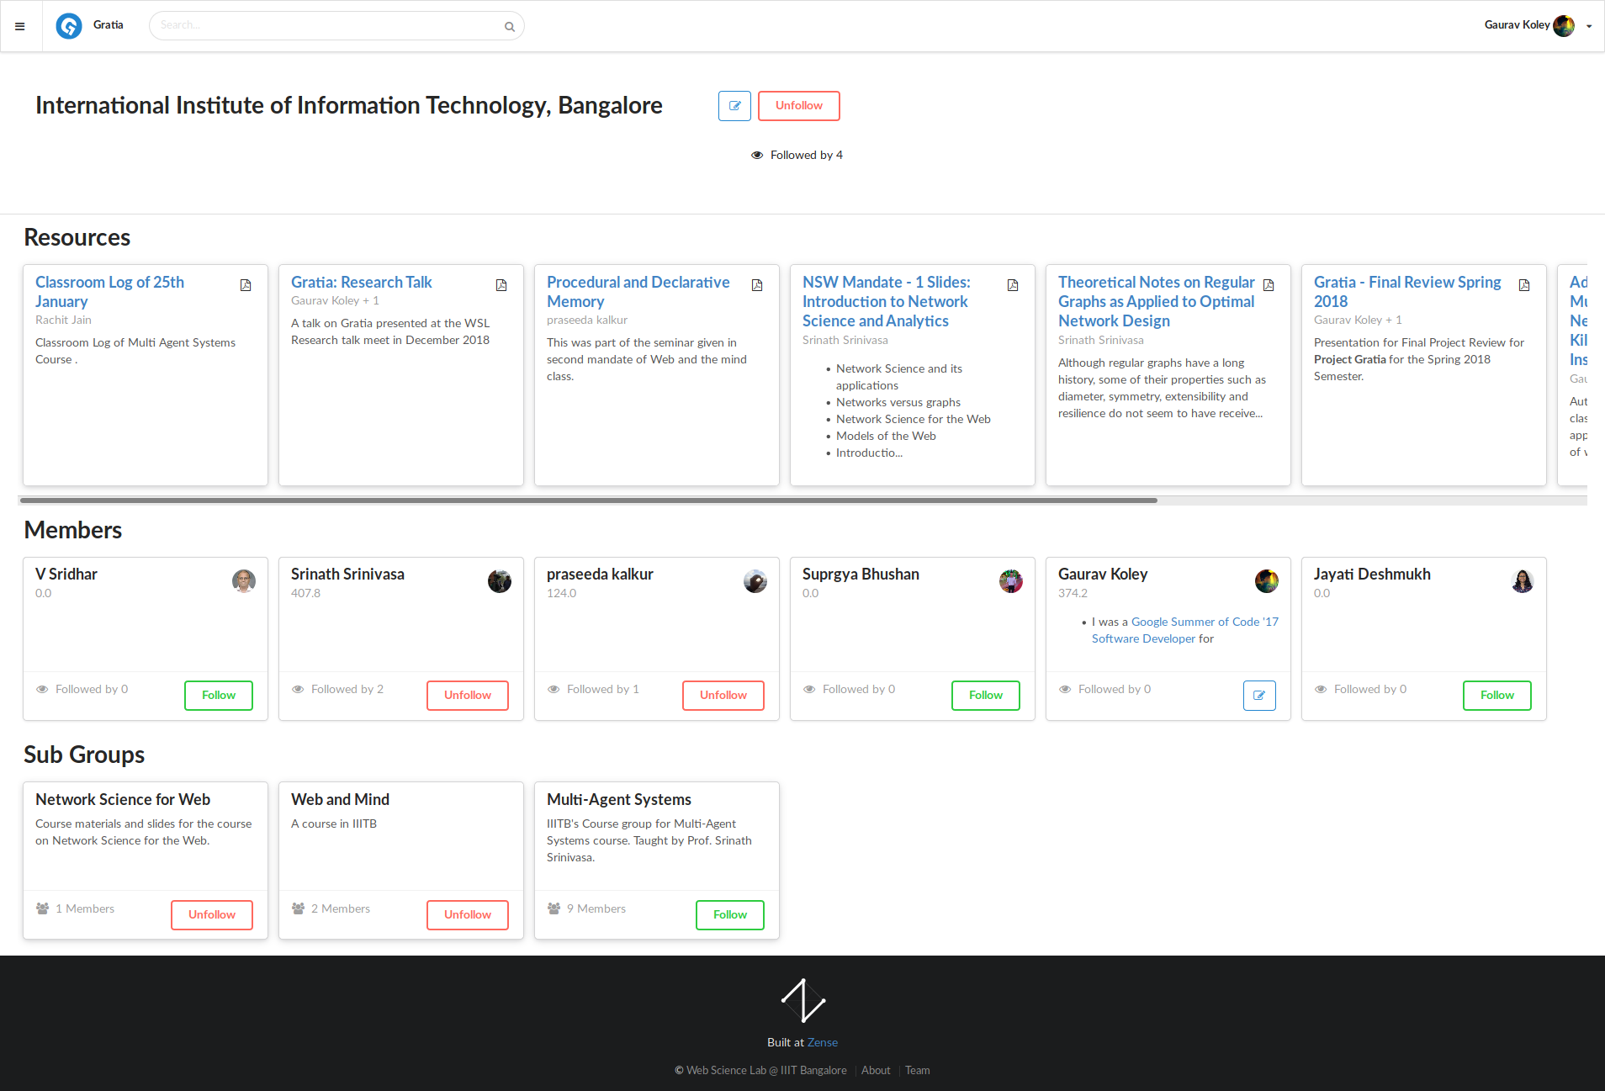Click members icon on Network Science for Web card
1605x1091 pixels.
[x=42, y=909]
